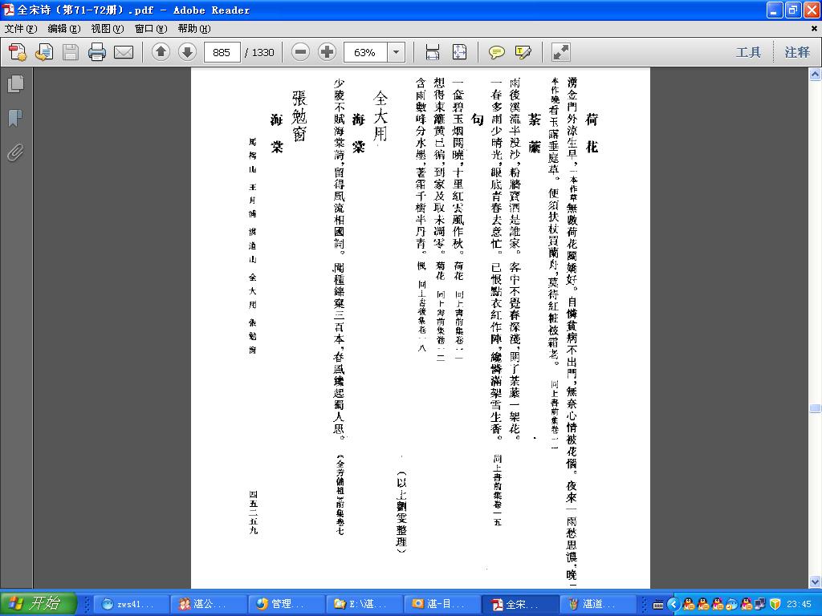Go to next page with the down arrow

(x=187, y=52)
